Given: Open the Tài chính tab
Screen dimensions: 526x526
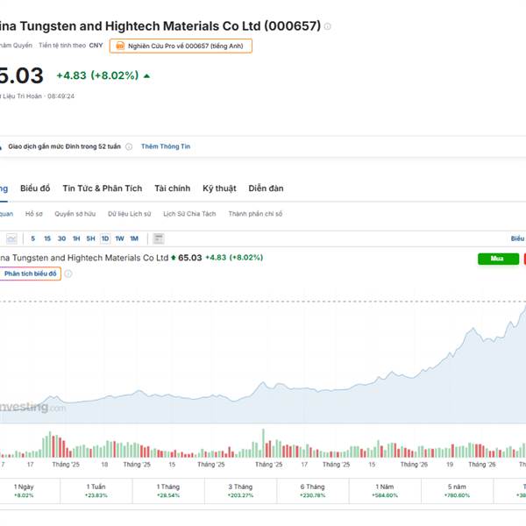Looking at the screenshot, I should [173, 188].
